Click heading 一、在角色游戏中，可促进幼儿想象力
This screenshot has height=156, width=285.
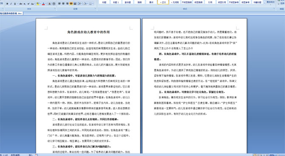point(84,76)
